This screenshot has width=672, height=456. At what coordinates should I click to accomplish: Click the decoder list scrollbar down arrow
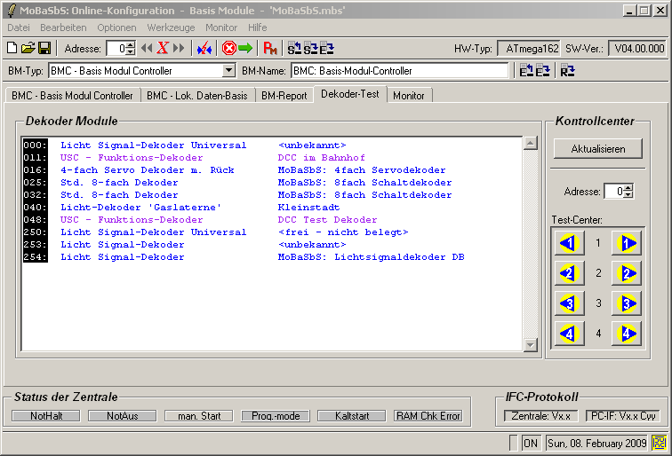tap(531, 345)
